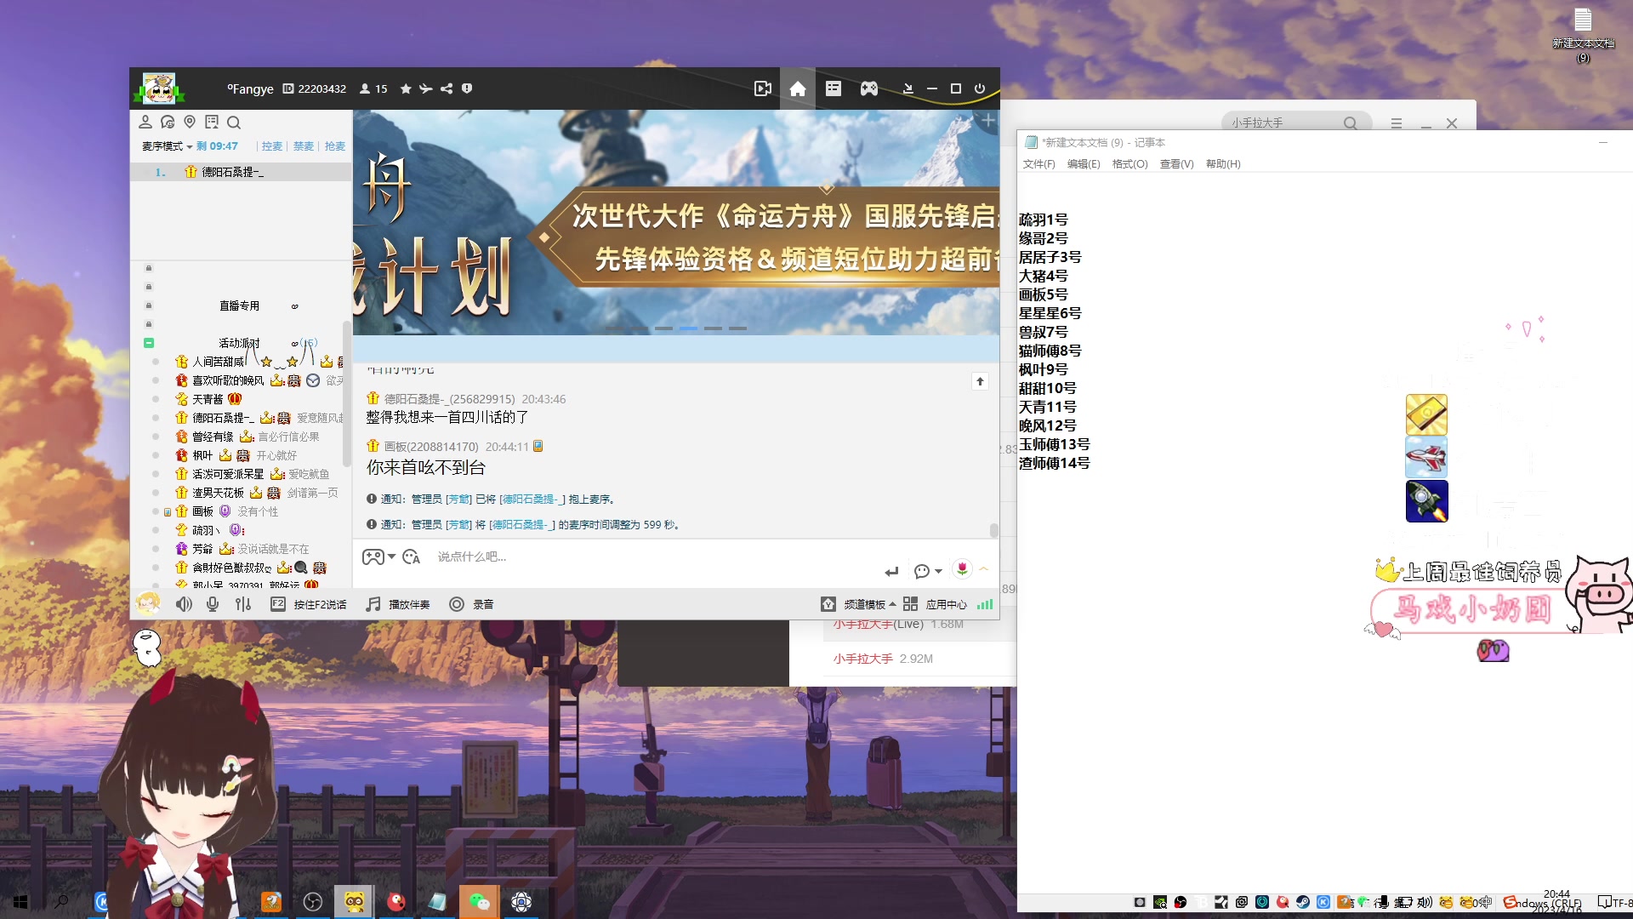The image size is (1633, 919).
Task: Click the 抢麦 link
Action: [335, 146]
